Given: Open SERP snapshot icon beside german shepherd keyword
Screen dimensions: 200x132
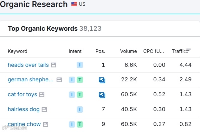Looking at the screenshot, I should 59,80.
